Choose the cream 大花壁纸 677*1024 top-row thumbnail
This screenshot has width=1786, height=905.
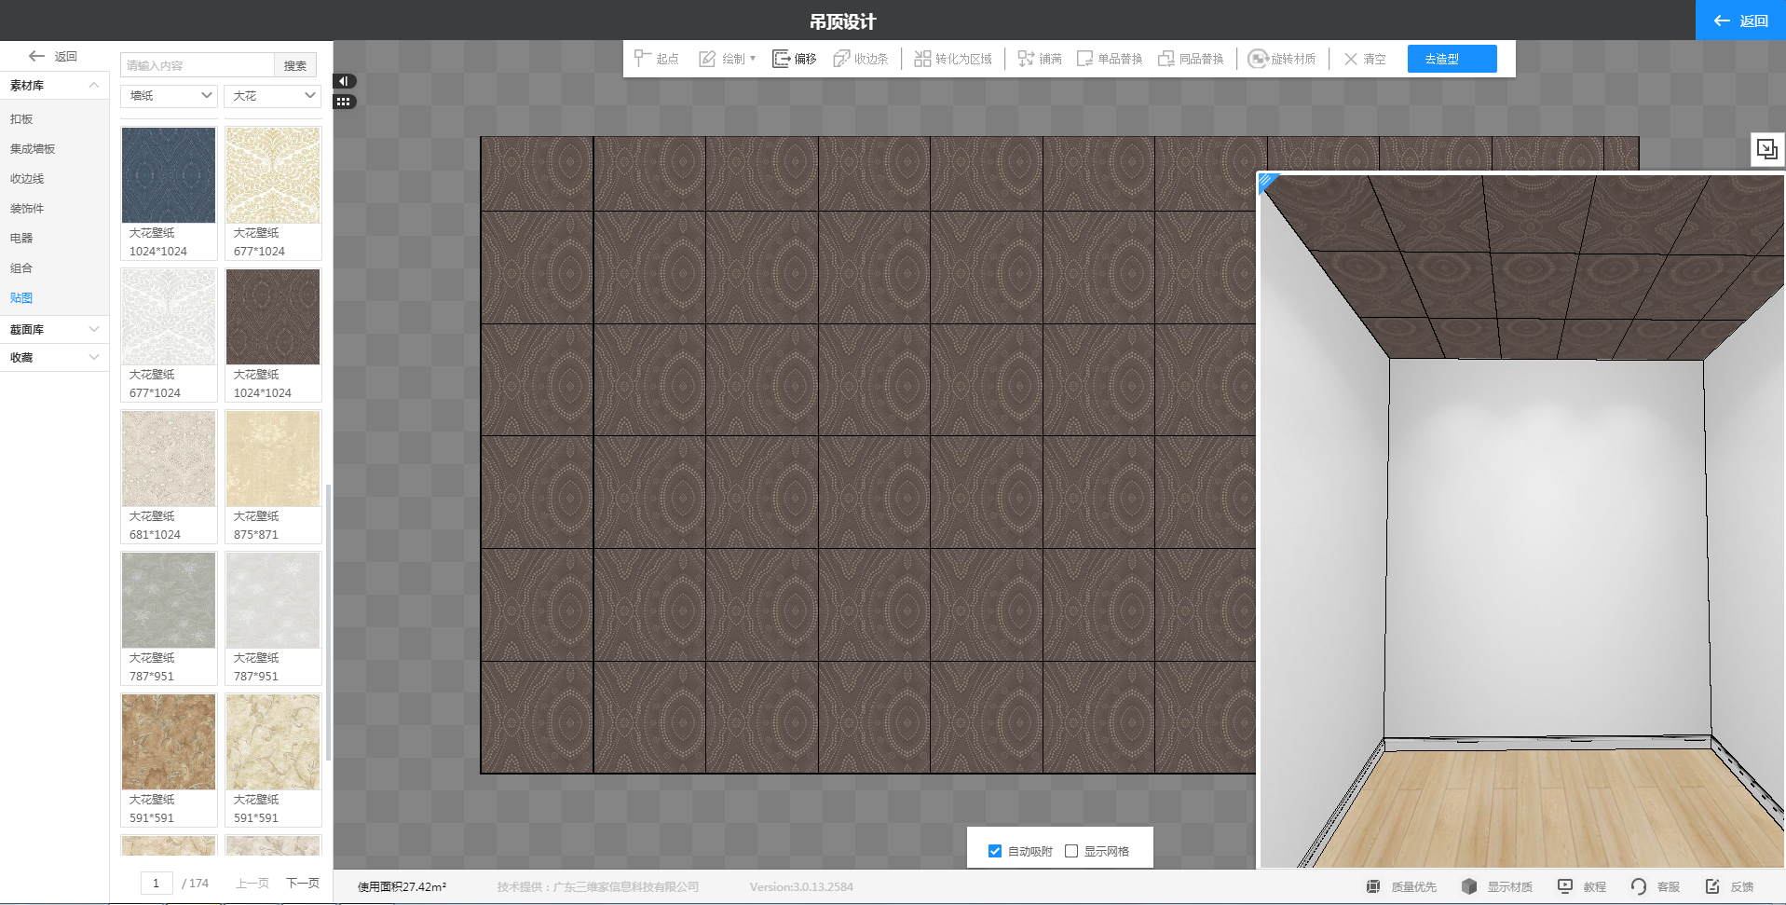273,175
